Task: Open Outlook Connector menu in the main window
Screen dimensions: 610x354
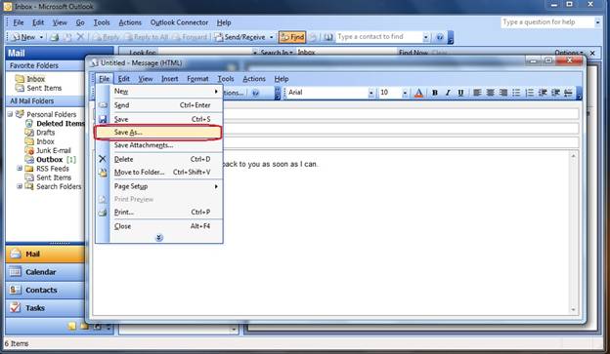Action: pos(179,22)
